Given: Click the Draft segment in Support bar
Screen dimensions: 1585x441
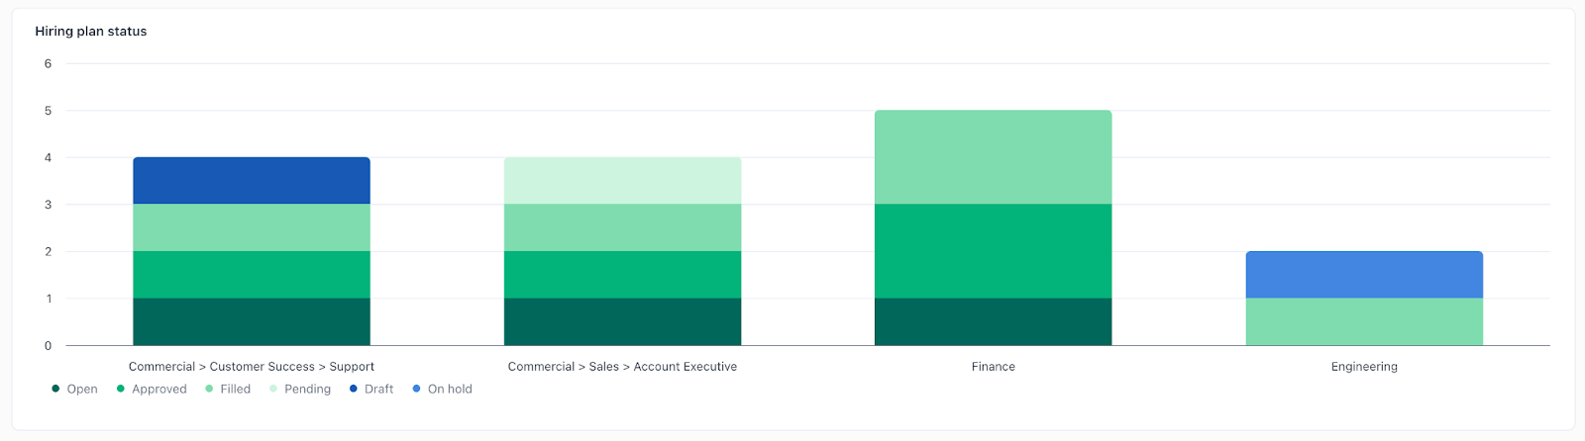Looking at the screenshot, I should click(x=252, y=181).
